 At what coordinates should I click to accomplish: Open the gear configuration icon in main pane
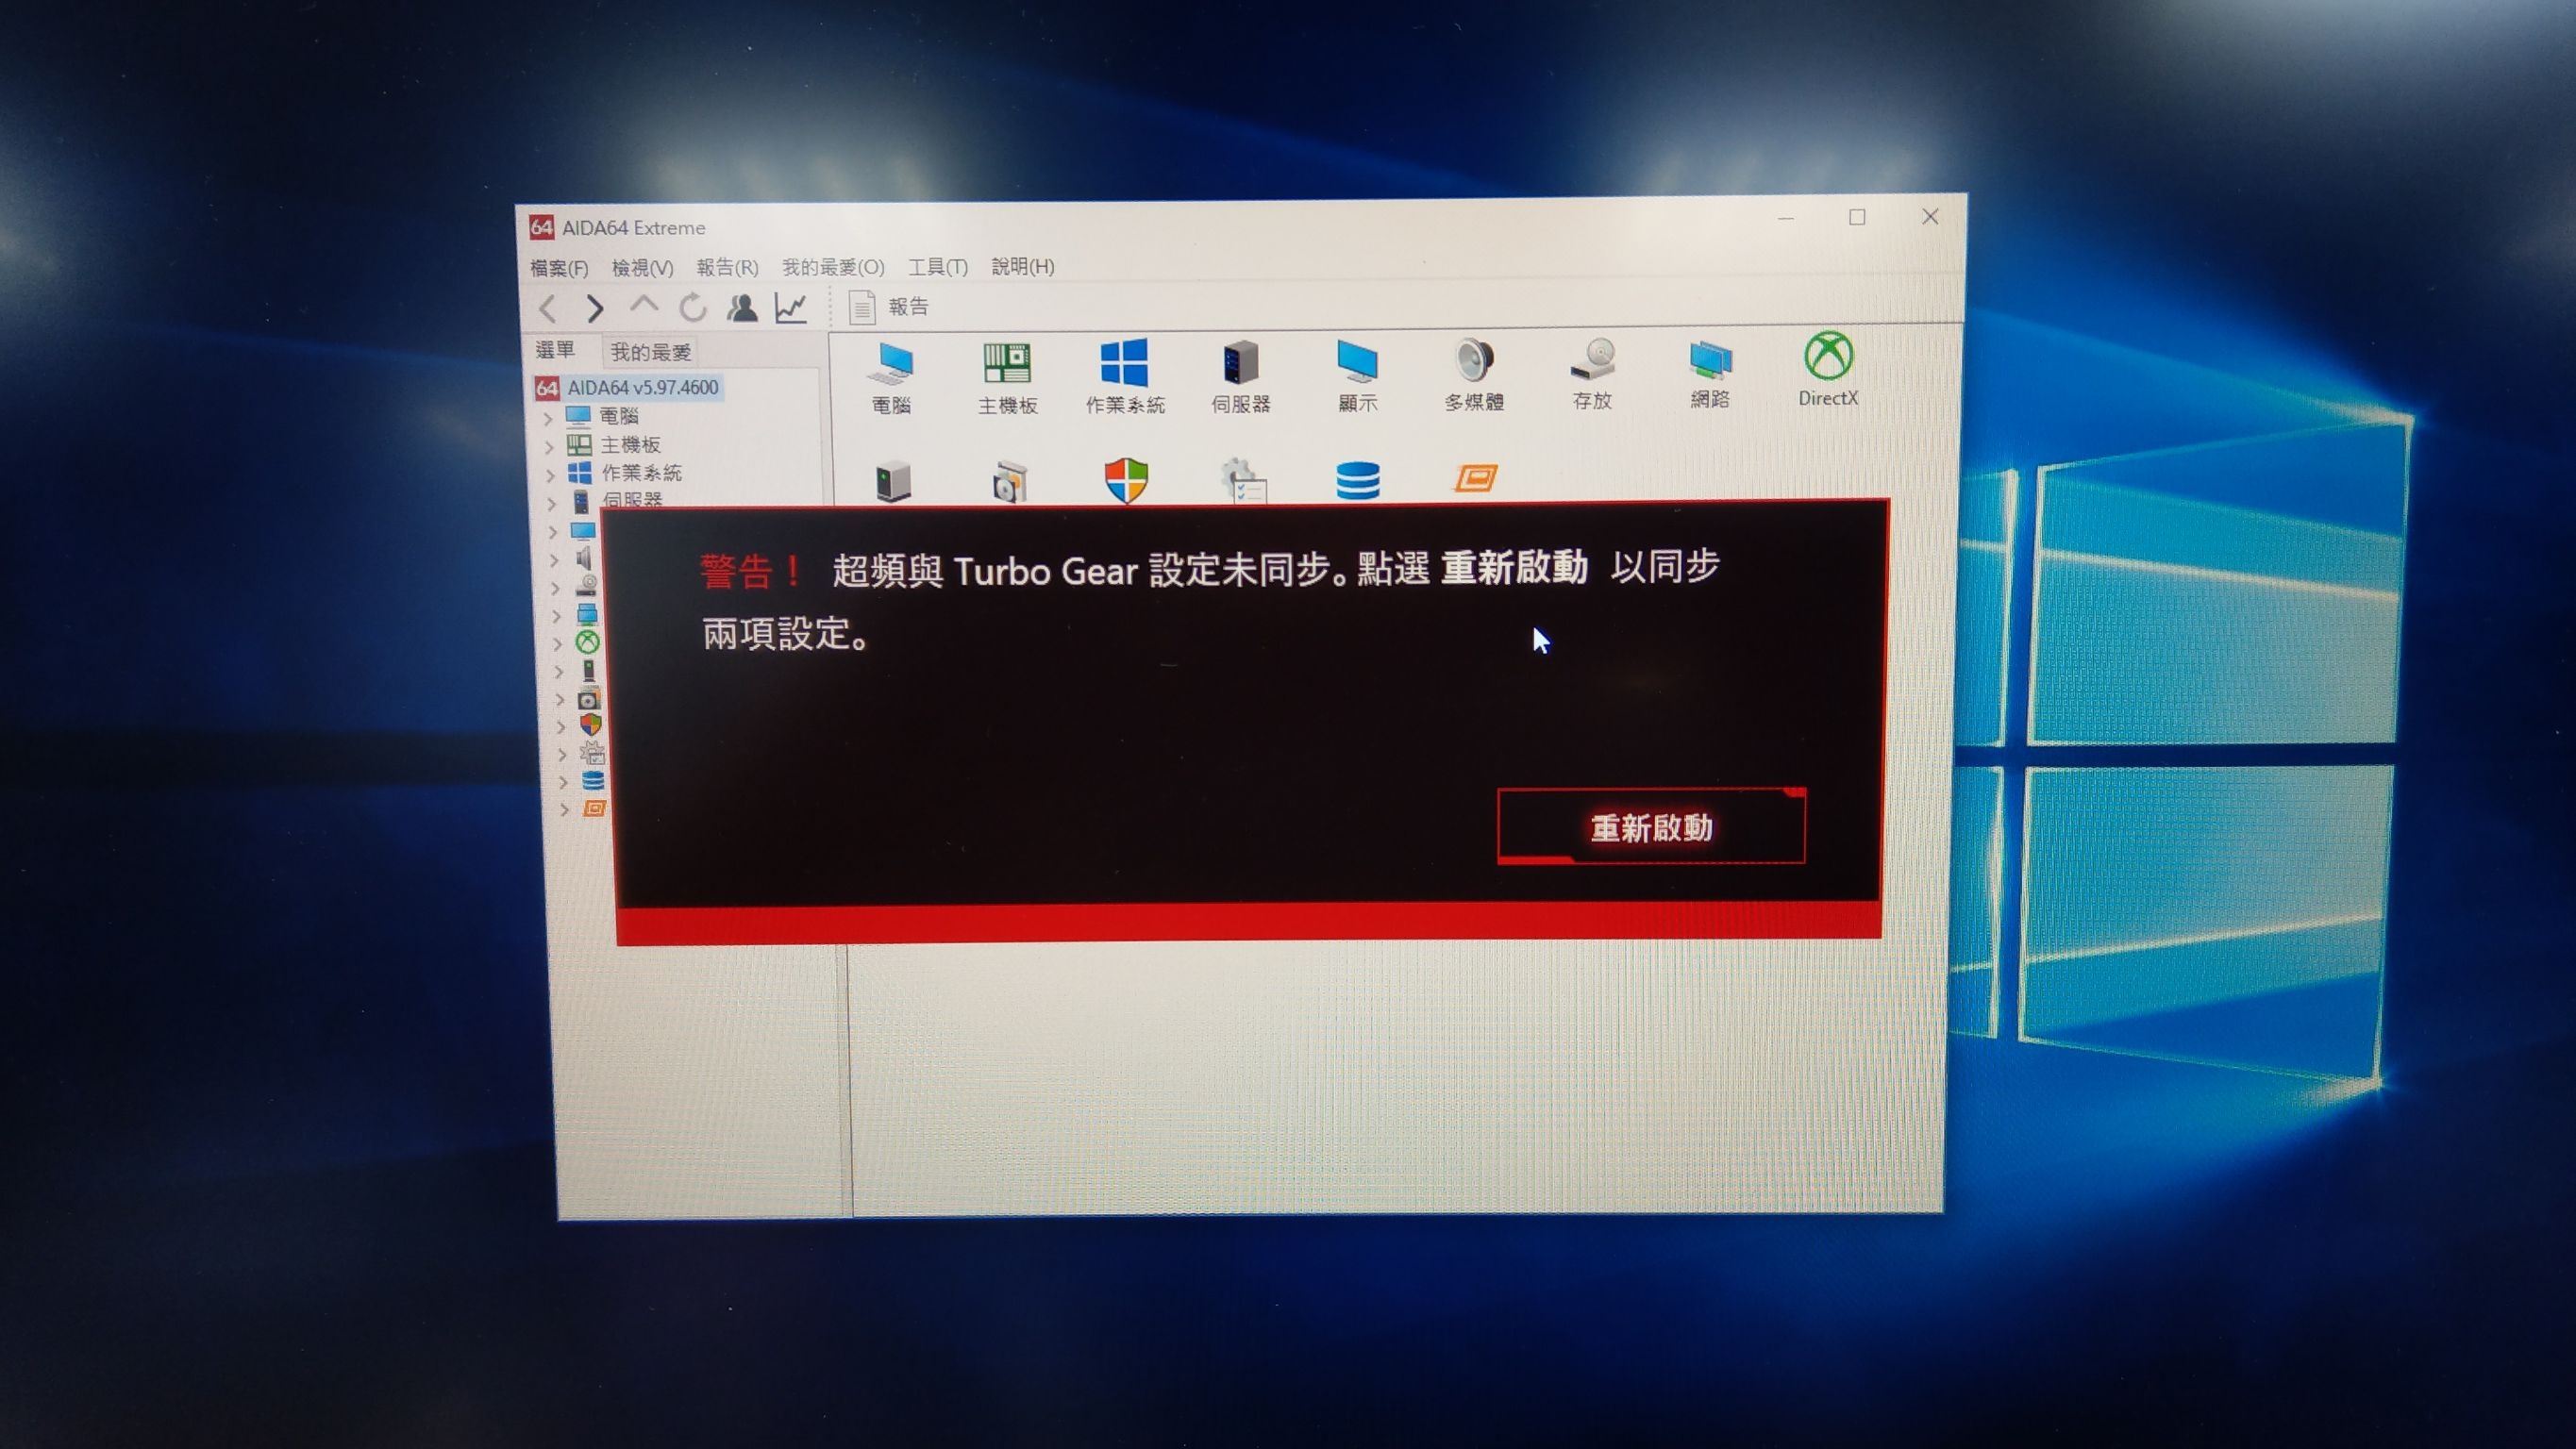[x=1243, y=481]
